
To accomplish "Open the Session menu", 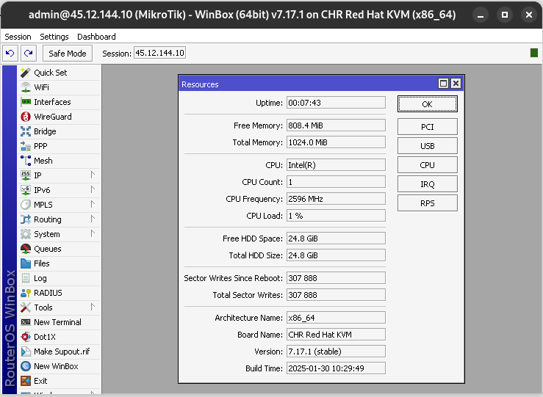I will (18, 36).
